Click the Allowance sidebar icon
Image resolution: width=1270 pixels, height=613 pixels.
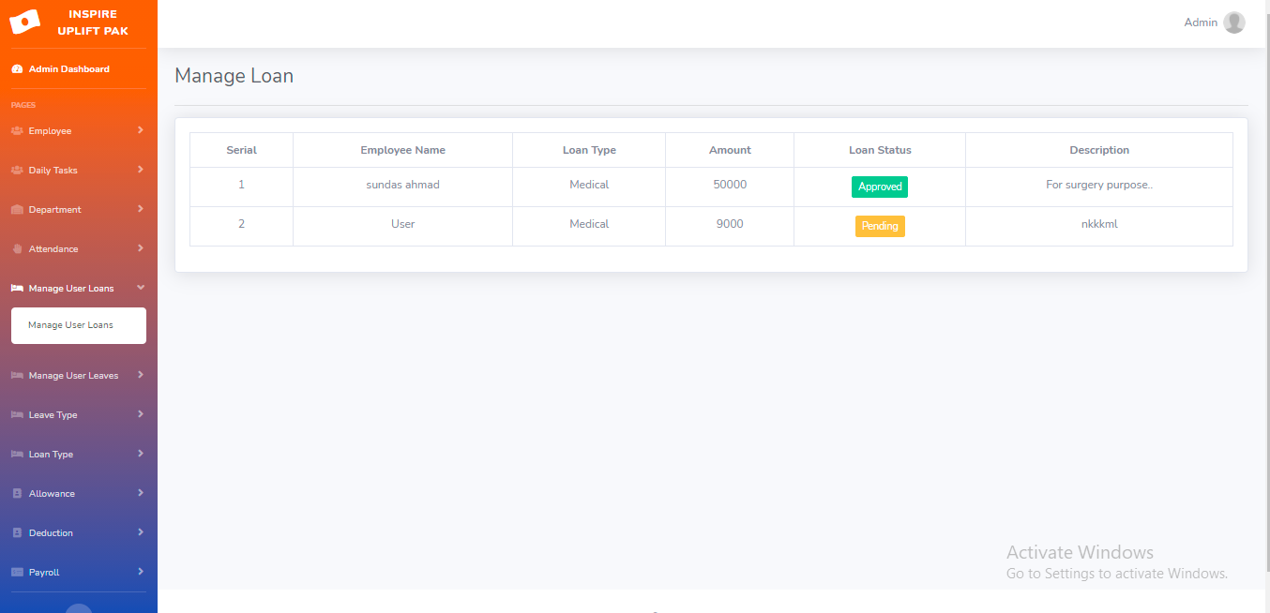click(17, 494)
